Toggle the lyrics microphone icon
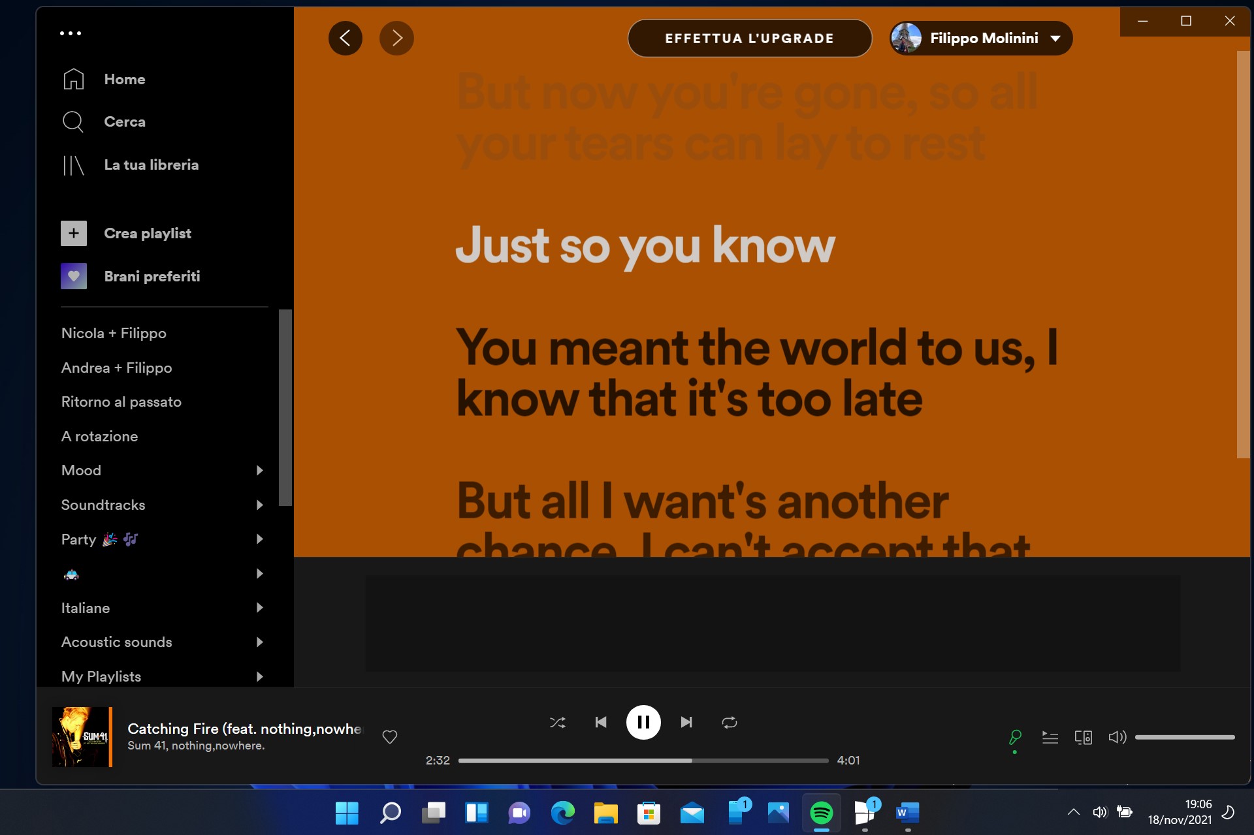Image resolution: width=1254 pixels, height=835 pixels. 1015,737
